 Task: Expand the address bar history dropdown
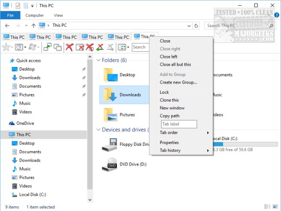click(x=189, y=26)
